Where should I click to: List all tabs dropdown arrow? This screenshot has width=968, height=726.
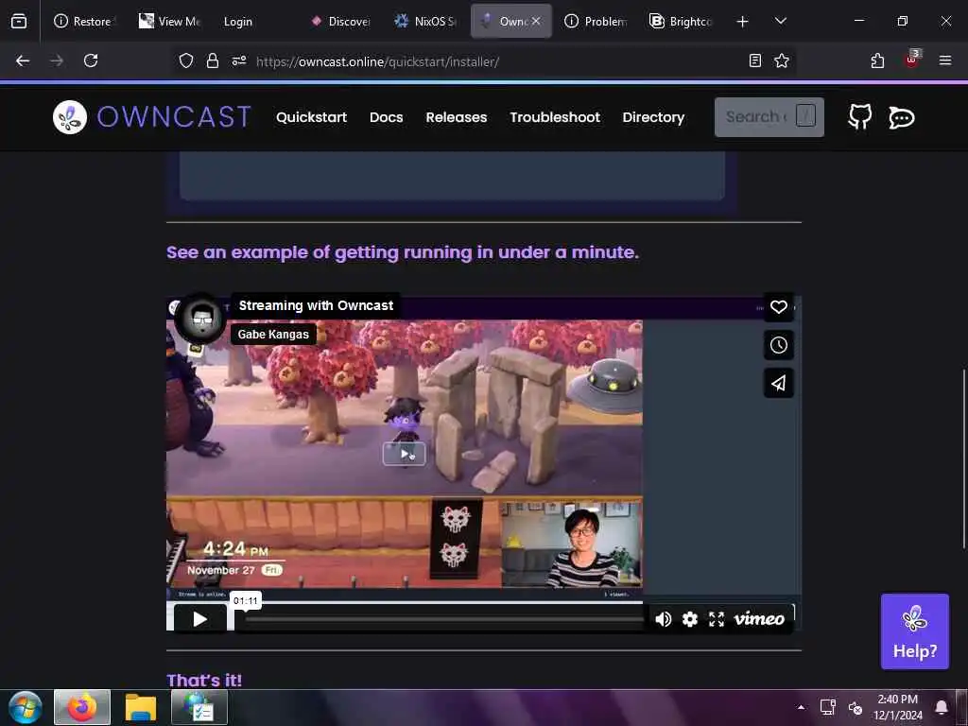pyautogui.click(x=780, y=21)
